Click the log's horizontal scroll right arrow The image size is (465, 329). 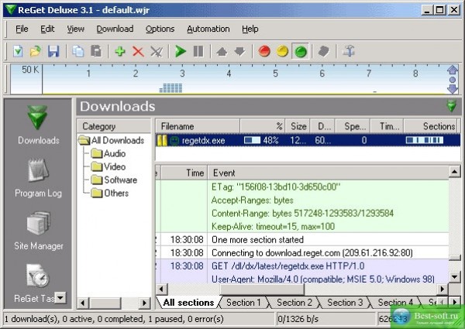(x=443, y=289)
